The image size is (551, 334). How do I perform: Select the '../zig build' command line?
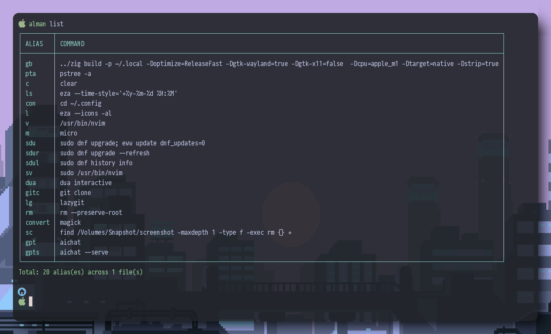(x=279, y=64)
